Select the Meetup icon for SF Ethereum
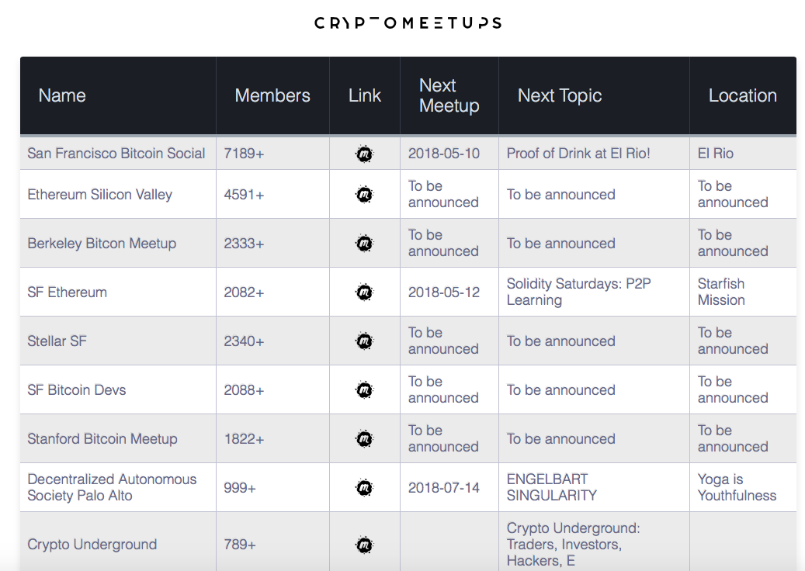805x571 pixels. tap(364, 292)
